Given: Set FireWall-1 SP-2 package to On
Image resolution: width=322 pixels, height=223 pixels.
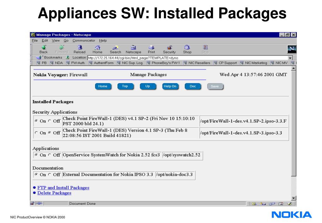Looking at the screenshot, I should pos(36,121).
